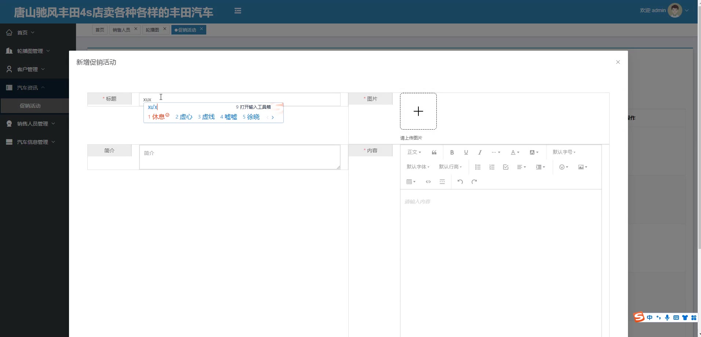Open the Sogou soft keyboard

tap(676, 318)
